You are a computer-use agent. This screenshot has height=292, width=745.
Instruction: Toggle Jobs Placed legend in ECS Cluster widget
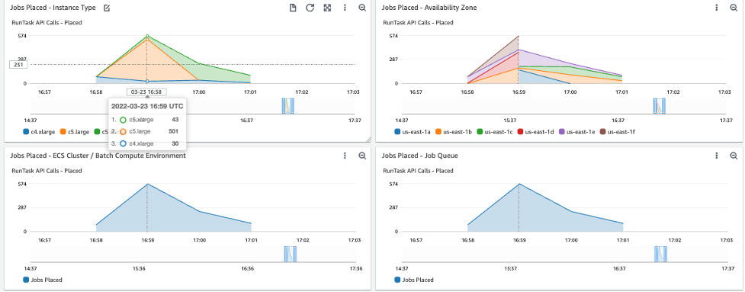click(x=43, y=280)
